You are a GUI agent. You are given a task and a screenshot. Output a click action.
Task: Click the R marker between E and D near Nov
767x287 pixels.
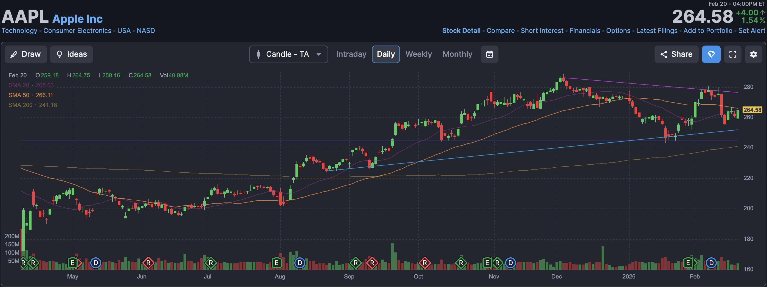point(497,263)
